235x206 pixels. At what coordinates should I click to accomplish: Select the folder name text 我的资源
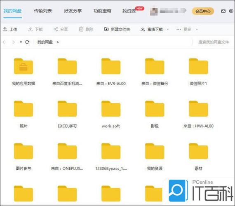[x=155, y=169]
